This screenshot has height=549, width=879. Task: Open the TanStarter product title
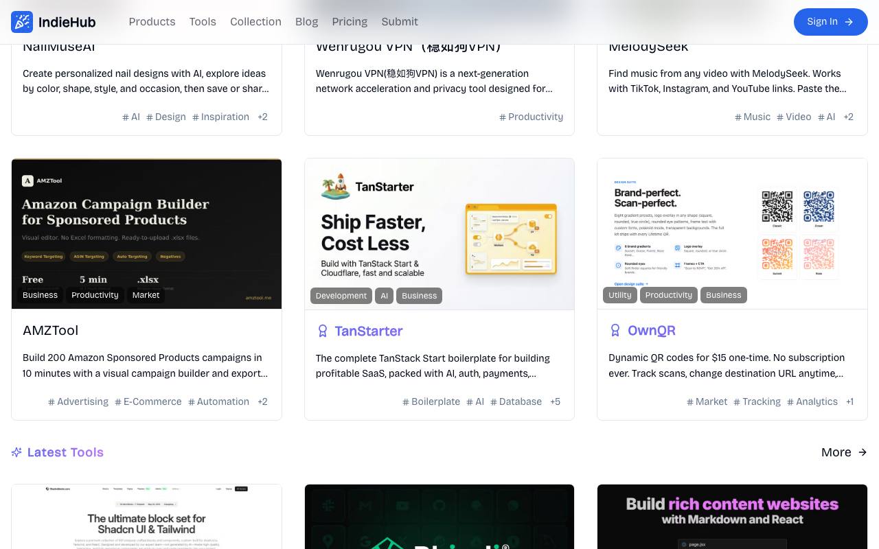coord(369,331)
